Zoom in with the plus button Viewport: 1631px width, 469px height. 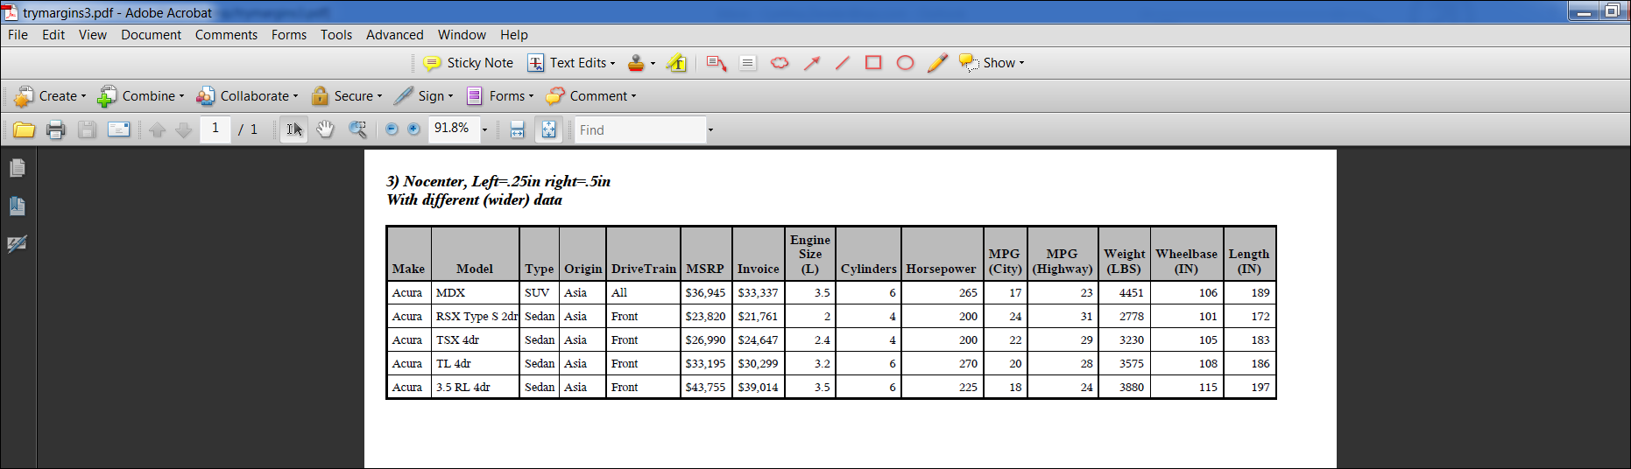tap(413, 129)
